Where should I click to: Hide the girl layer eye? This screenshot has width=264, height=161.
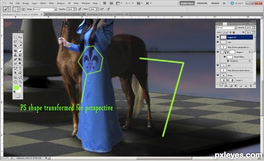tap(218, 65)
